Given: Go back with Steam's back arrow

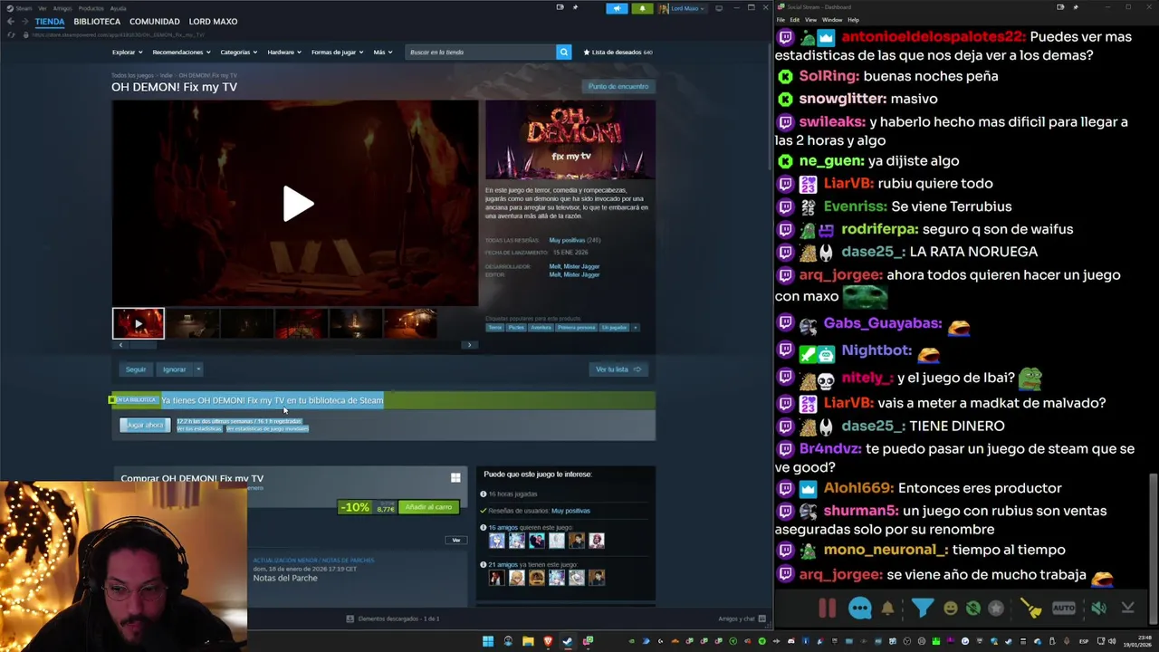Looking at the screenshot, I should click(11, 22).
